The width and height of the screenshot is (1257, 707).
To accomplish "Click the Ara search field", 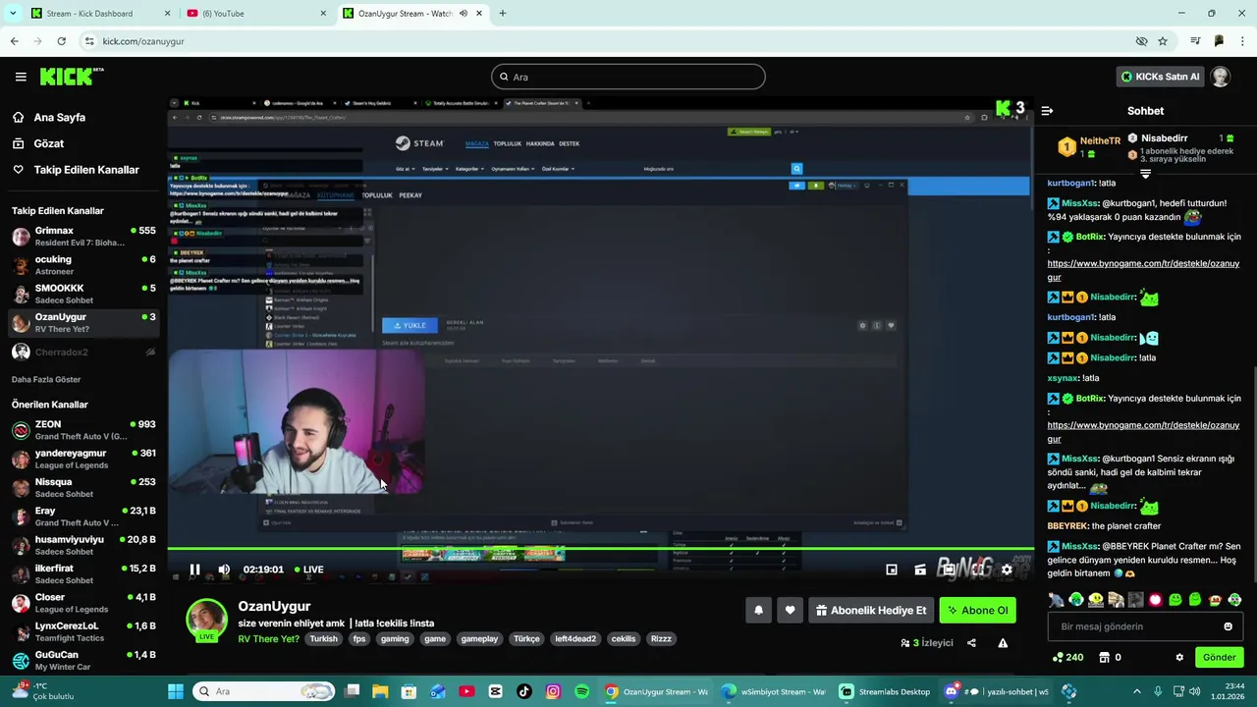I will coord(628,77).
